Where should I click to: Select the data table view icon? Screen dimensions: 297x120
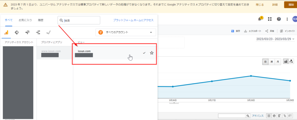(269, 116)
